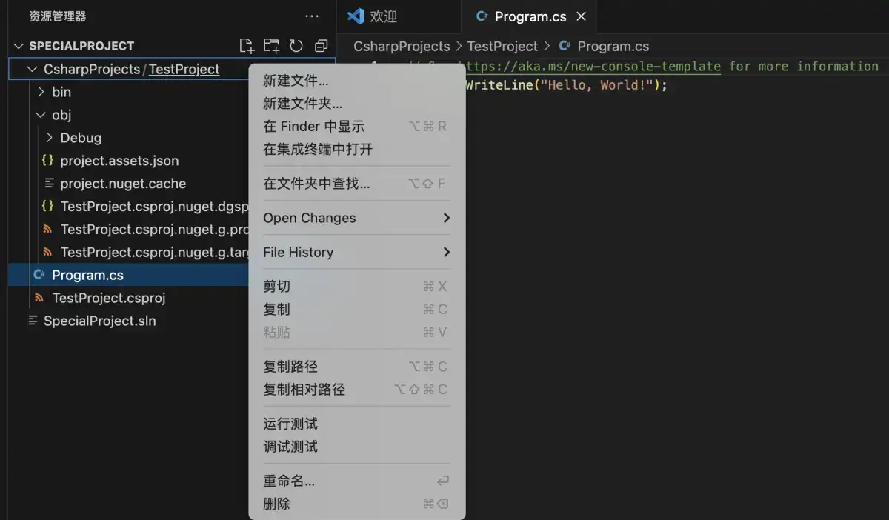Close the Program.cs editor tab
Viewport: 889px width, 520px height.
[x=582, y=16]
